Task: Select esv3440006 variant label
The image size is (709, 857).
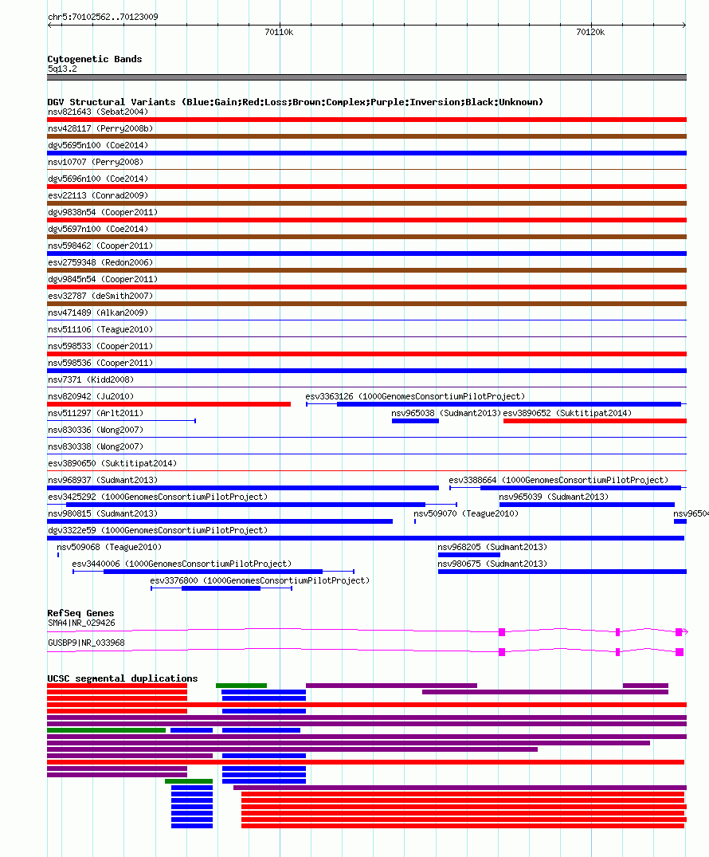Action: [182, 564]
